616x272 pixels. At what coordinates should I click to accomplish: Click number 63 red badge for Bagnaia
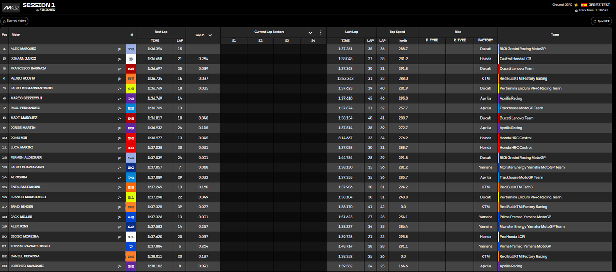131,69
